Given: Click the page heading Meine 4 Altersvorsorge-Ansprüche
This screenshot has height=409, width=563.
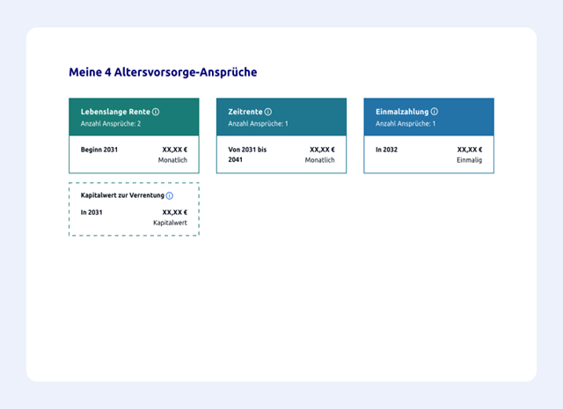Looking at the screenshot, I should click(163, 72).
